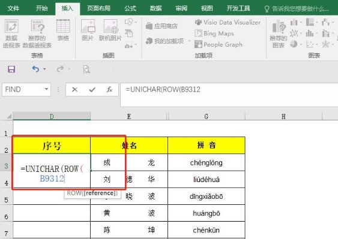Click into the formula bar text
The height and width of the screenshot is (239, 338).
point(163,89)
